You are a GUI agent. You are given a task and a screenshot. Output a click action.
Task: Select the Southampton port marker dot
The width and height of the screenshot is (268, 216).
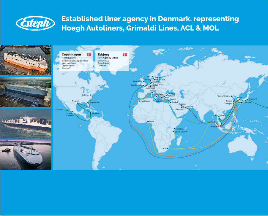pyautogui.click(x=144, y=85)
